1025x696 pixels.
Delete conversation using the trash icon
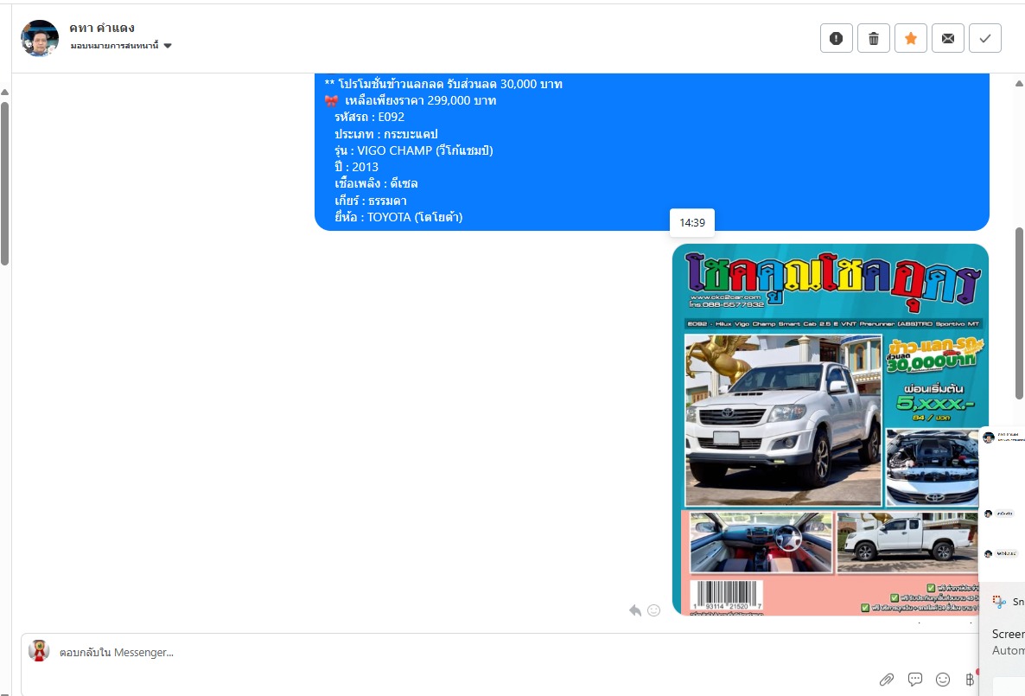click(x=874, y=39)
